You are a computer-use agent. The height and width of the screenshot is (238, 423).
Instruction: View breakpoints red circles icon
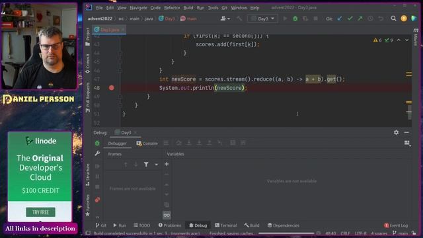tap(97, 200)
